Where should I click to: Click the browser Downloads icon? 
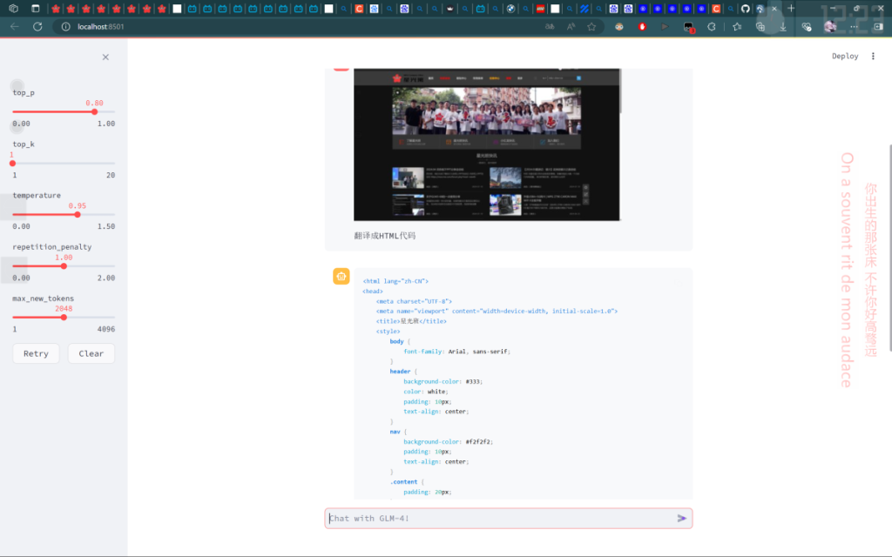(x=783, y=27)
